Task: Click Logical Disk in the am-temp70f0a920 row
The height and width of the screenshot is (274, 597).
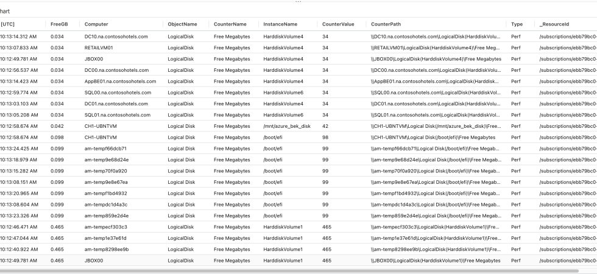Action: pyautogui.click(x=182, y=171)
